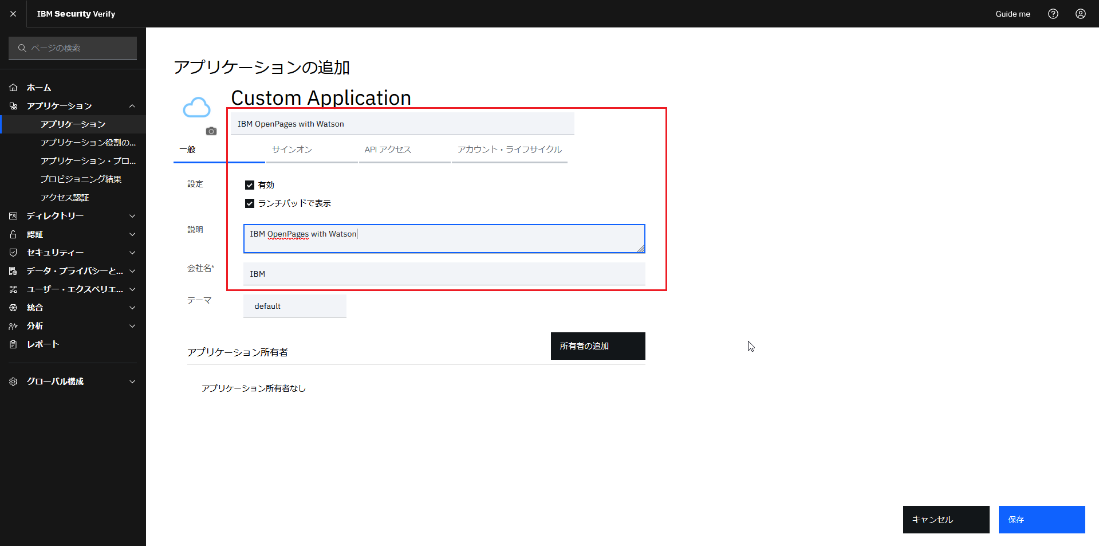This screenshot has height=546, width=1099.
Task: Open the help question-mark icon
Action: 1053,14
